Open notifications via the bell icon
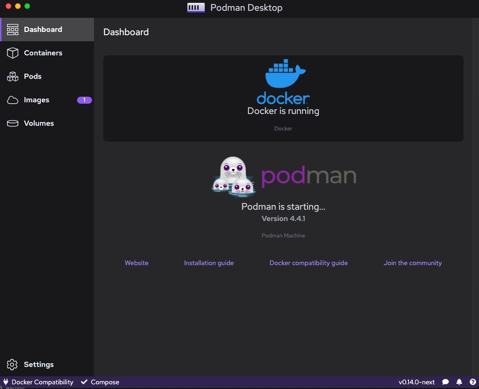Viewport: 479px width, 389px height. 459,381
